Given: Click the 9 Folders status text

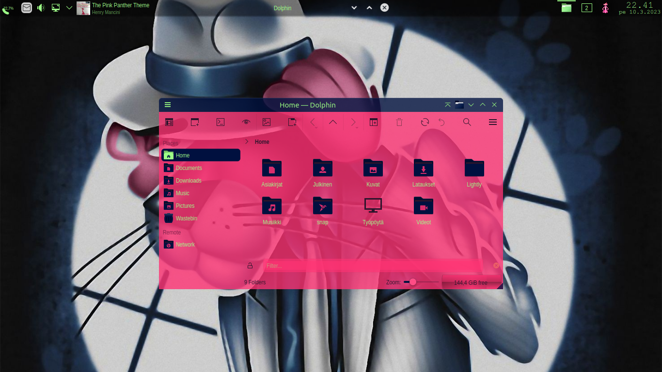Looking at the screenshot, I should pyautogui.click(x=255, y=282).
